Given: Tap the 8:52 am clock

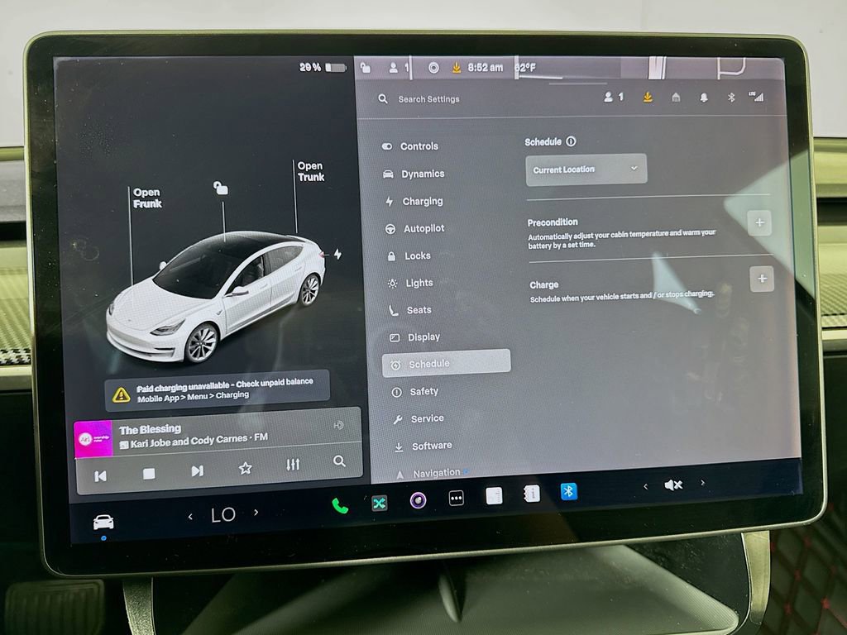Looking at the screenshot, I should pyautogui.click(x=485, y=68).
